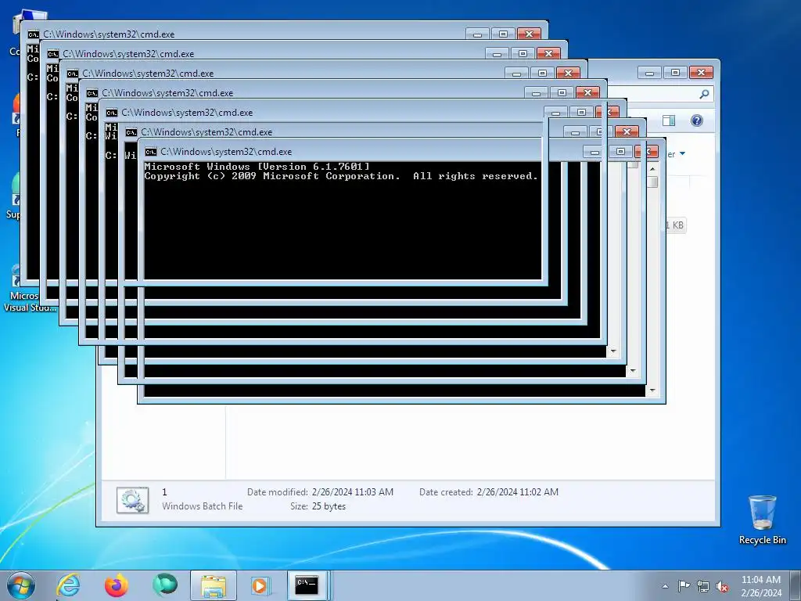Click the Explorer search magnifier icon
The image size is (801, 601).
705,94
